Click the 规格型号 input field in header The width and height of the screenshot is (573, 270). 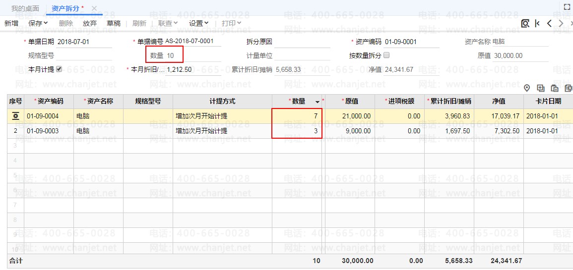(84, 56)
